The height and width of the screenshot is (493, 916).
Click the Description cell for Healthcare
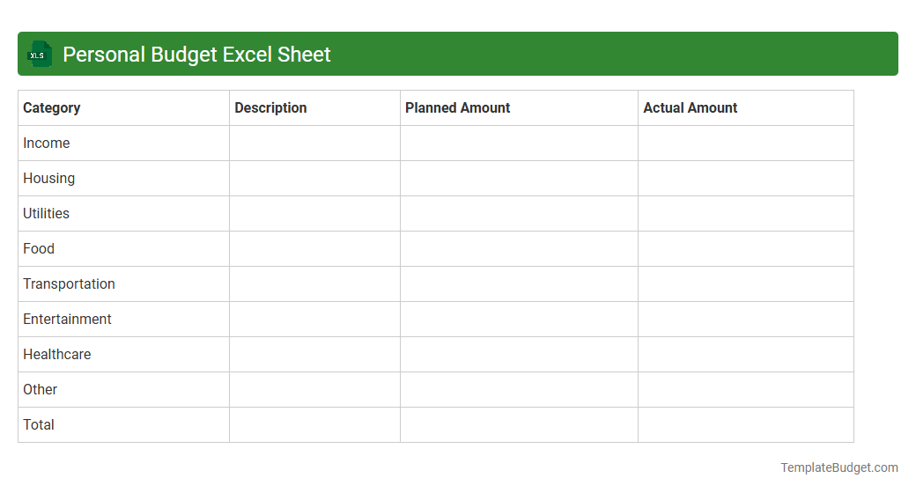click(315, 355)
